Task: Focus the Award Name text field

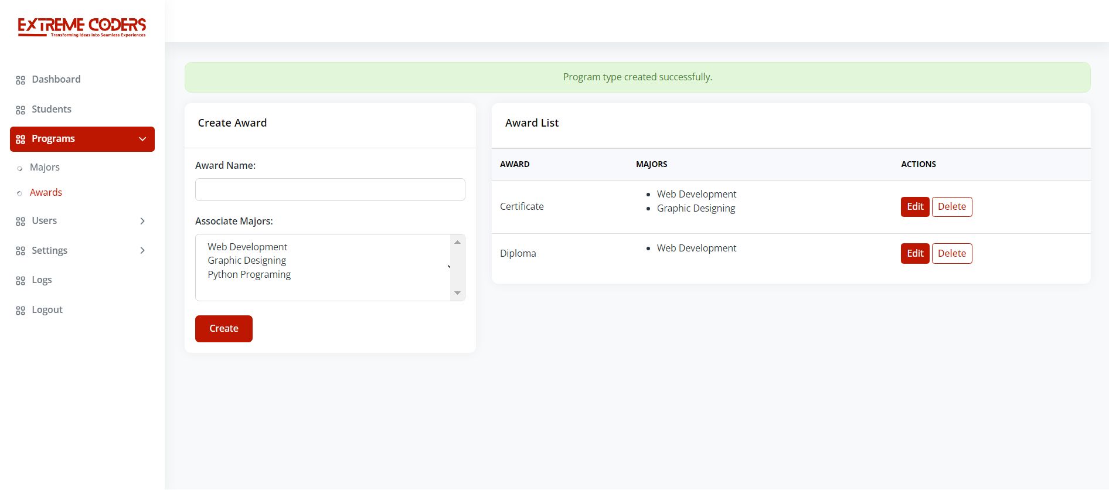Action: tap(330, 190)
